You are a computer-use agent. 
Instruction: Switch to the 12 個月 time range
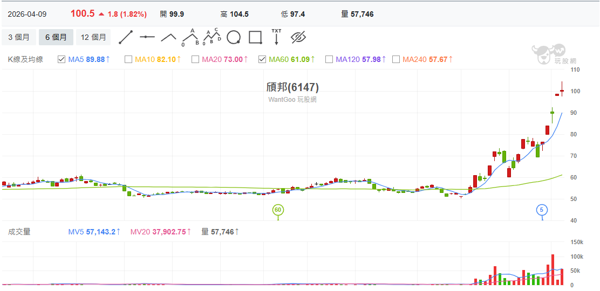pos(93,37)
